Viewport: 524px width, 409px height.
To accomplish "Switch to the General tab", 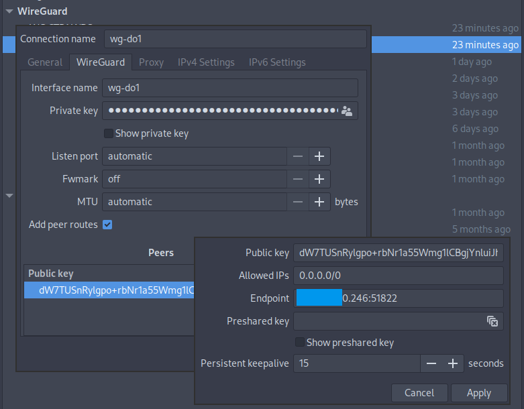I will pos(45,62).
